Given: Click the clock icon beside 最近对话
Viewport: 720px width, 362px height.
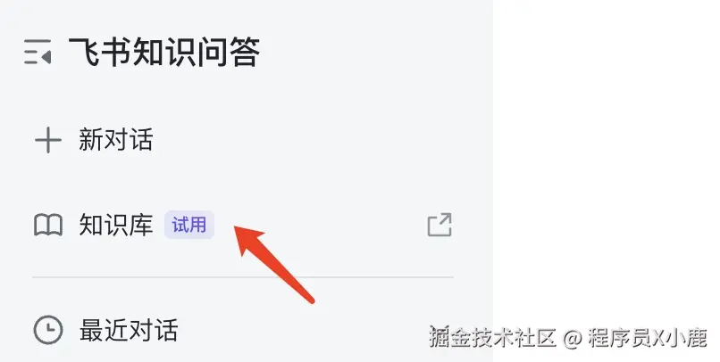Looking at the screenshot, I should point(48,330).
